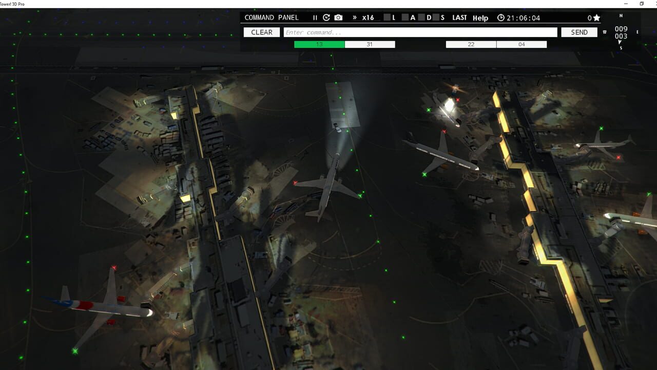657x370 pixels.
Task: Click the reset/refresh circular arrow icon
Action: [x=326, y=17]
